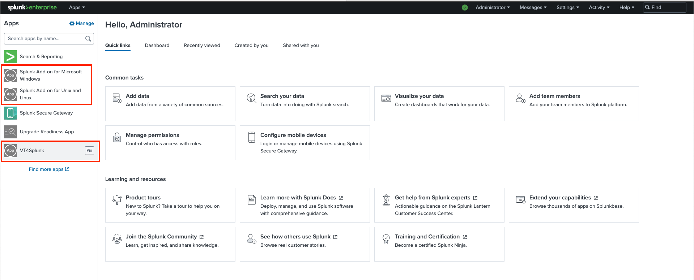
Task: Open the Created by you tab
Action: click(251, 46)
